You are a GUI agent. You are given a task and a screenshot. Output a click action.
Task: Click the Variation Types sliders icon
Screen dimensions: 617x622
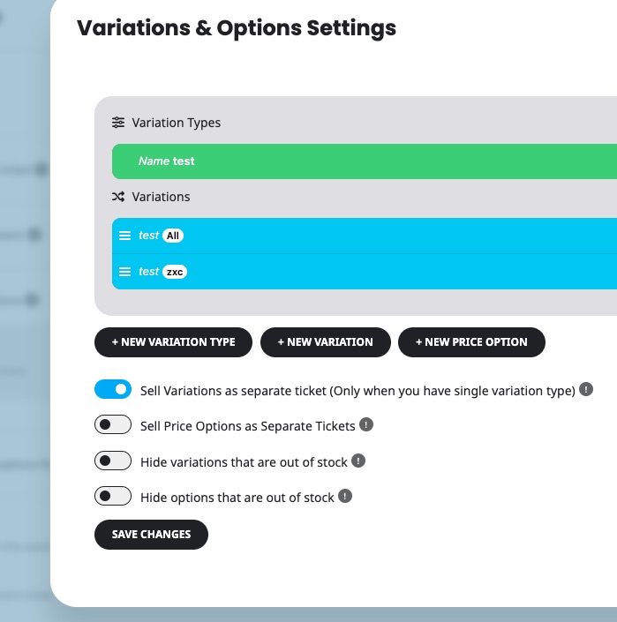pyautogui.click(x=118, y=123)
